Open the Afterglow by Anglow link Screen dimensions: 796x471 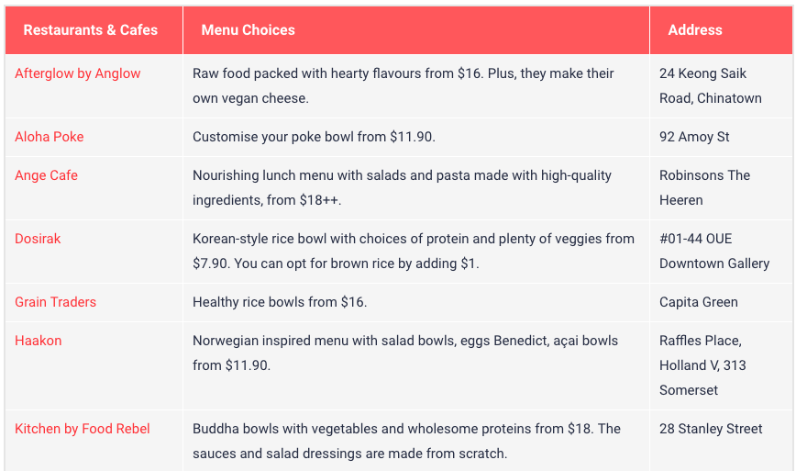pos(78,73)
